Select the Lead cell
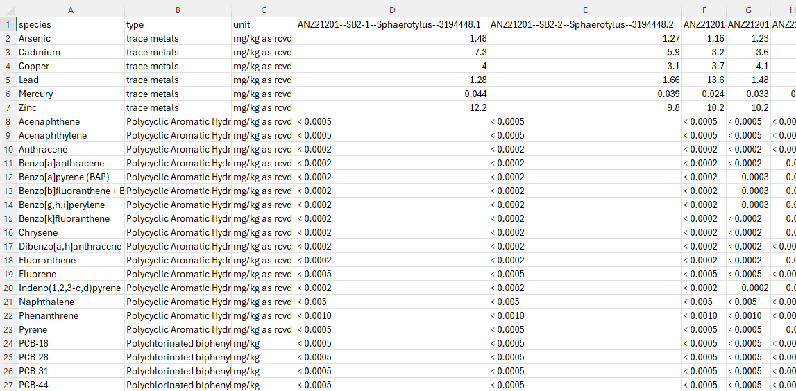 (71, 80)
